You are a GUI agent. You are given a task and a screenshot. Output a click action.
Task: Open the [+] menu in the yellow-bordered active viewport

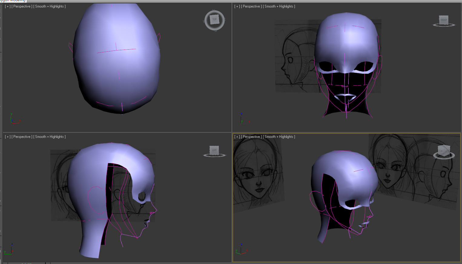point(237,137)
